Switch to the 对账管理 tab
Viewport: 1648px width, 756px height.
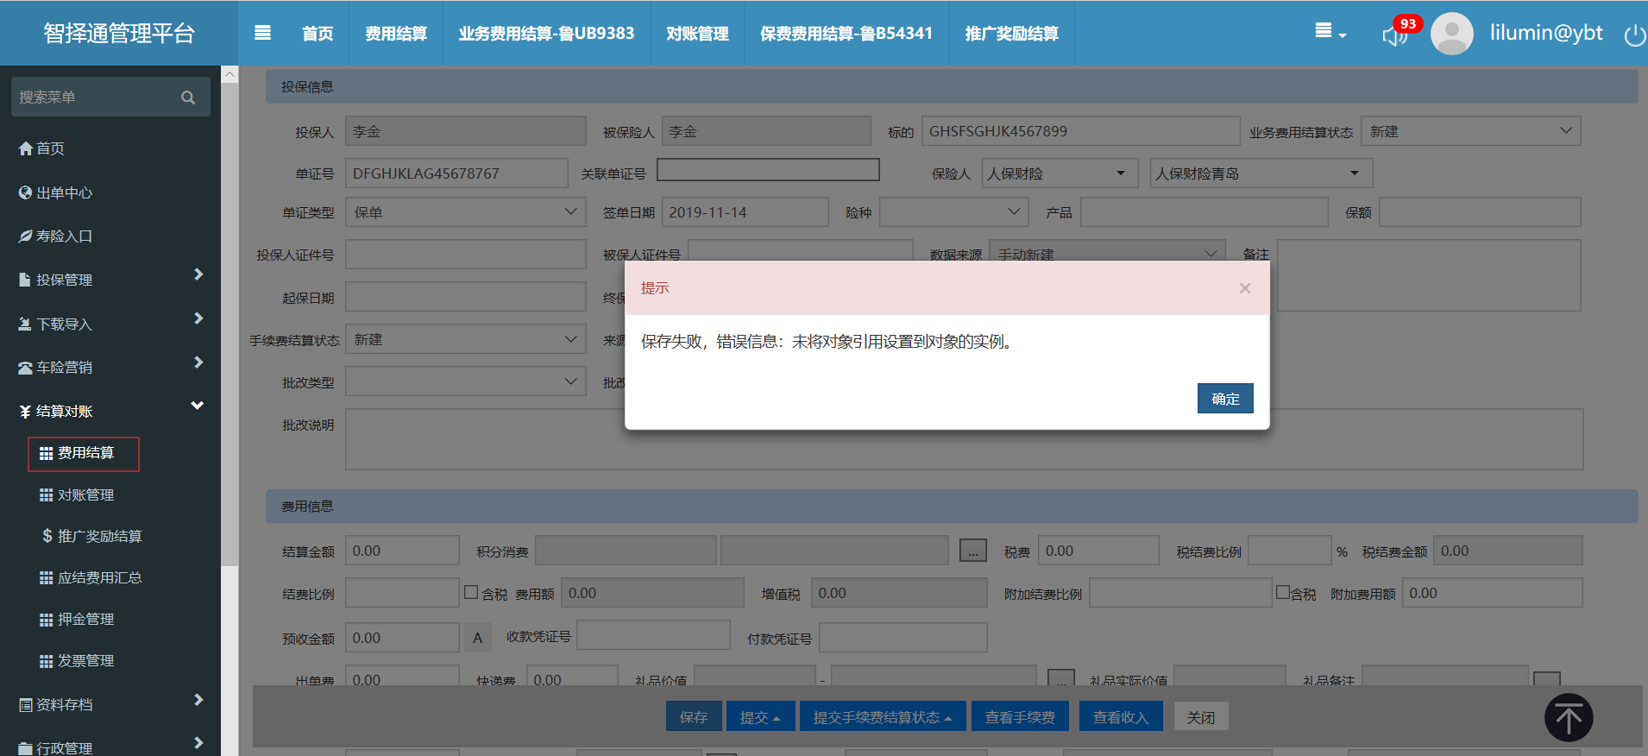(697, 34)
